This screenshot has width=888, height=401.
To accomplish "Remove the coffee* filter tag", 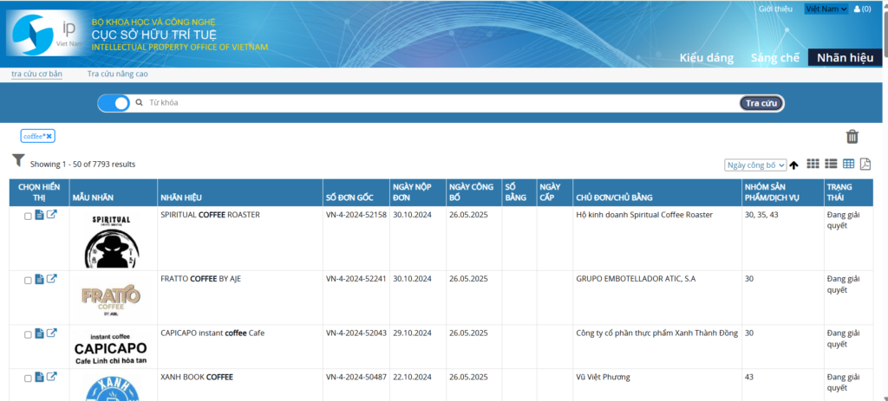I will coord(49,136).
